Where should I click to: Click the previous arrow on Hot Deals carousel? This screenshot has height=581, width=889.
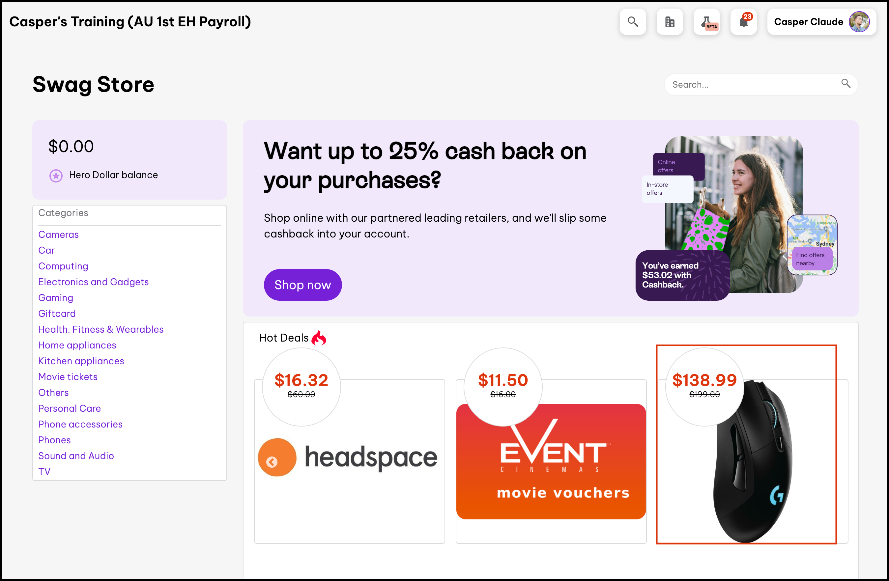[272, 462]
